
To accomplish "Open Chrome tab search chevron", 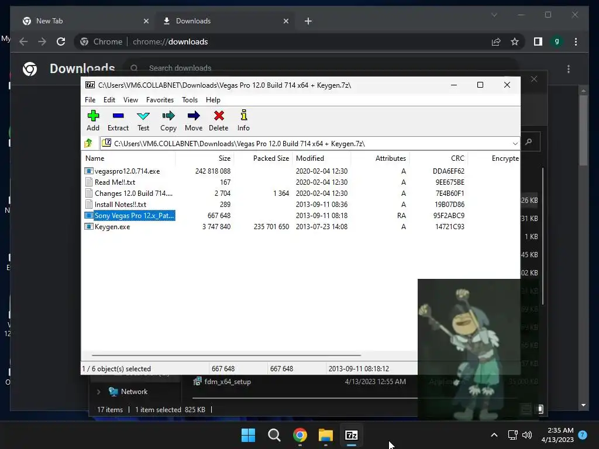I will tap(494, 15).
